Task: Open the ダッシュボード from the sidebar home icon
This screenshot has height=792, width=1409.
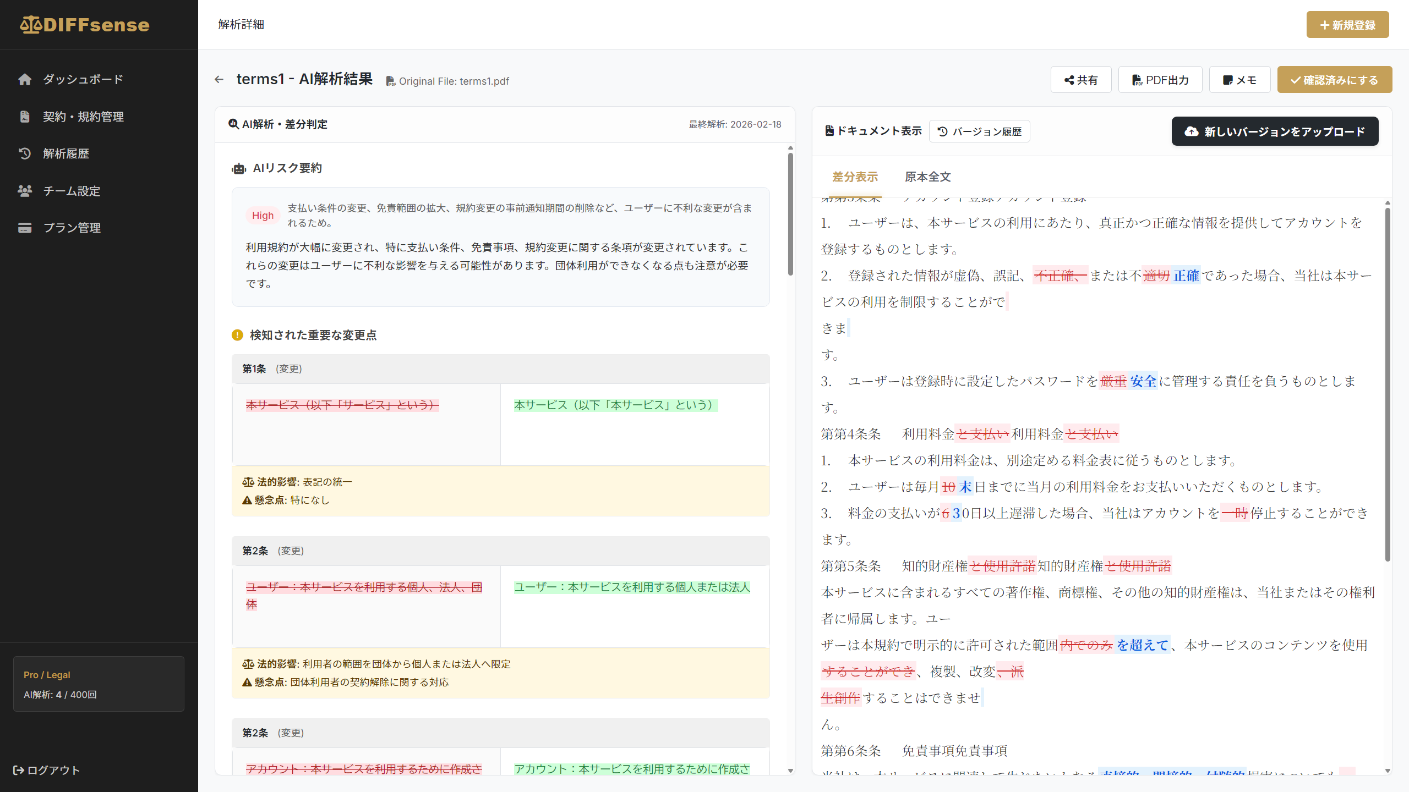Action: (25, 79)
